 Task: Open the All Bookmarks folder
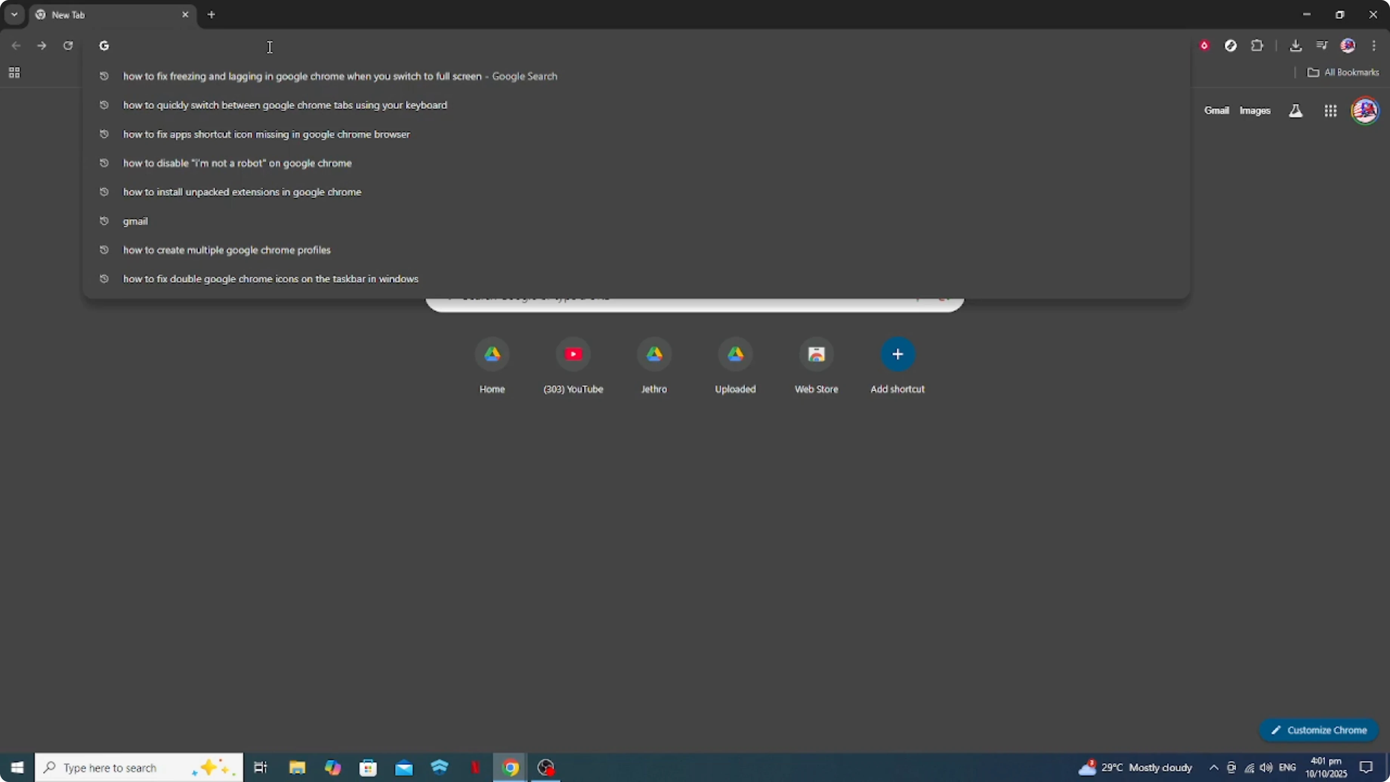(x=1343, y=72)
